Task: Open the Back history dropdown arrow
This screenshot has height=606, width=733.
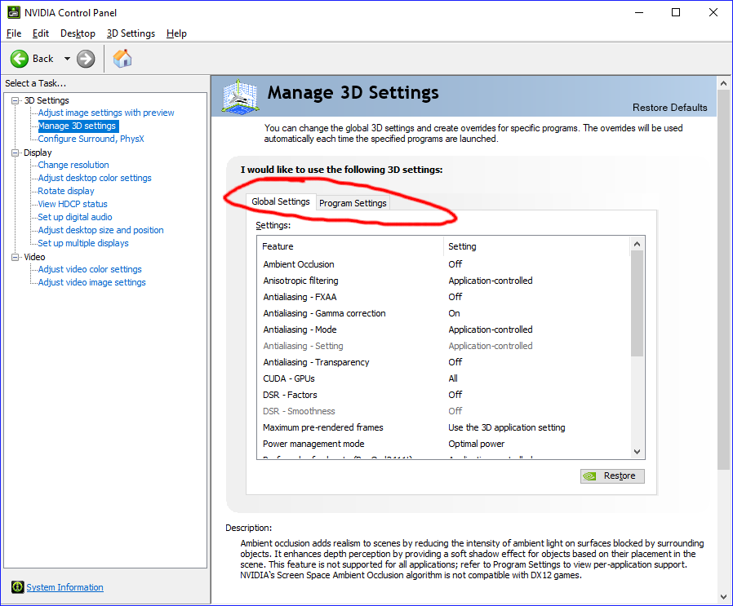Action: point(67,59)
